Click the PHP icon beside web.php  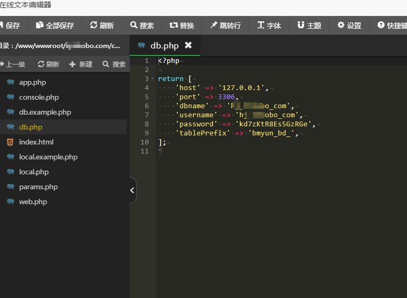tap(11, 202)
